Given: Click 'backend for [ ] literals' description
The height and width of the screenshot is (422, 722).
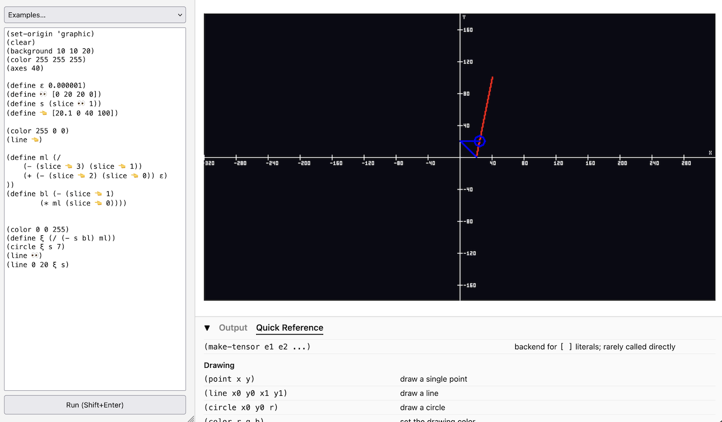Looking at the screenshot, I should point(595,347).
